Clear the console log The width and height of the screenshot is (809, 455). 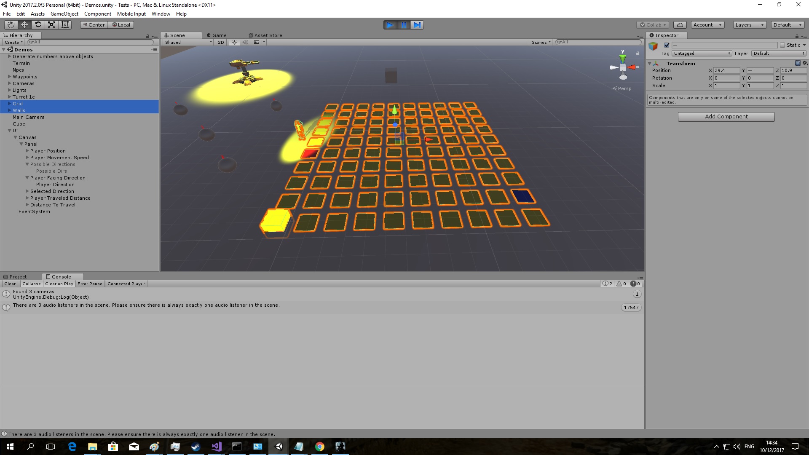[10, 284]
